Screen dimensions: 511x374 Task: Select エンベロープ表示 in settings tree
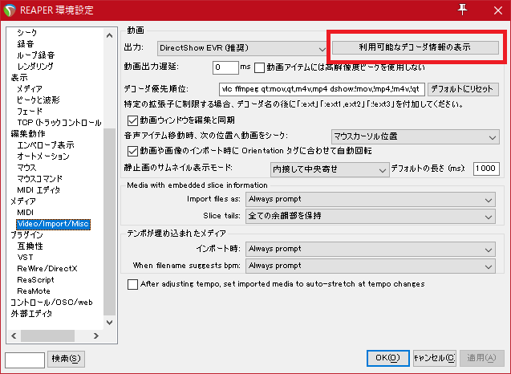tap(46, 145)
